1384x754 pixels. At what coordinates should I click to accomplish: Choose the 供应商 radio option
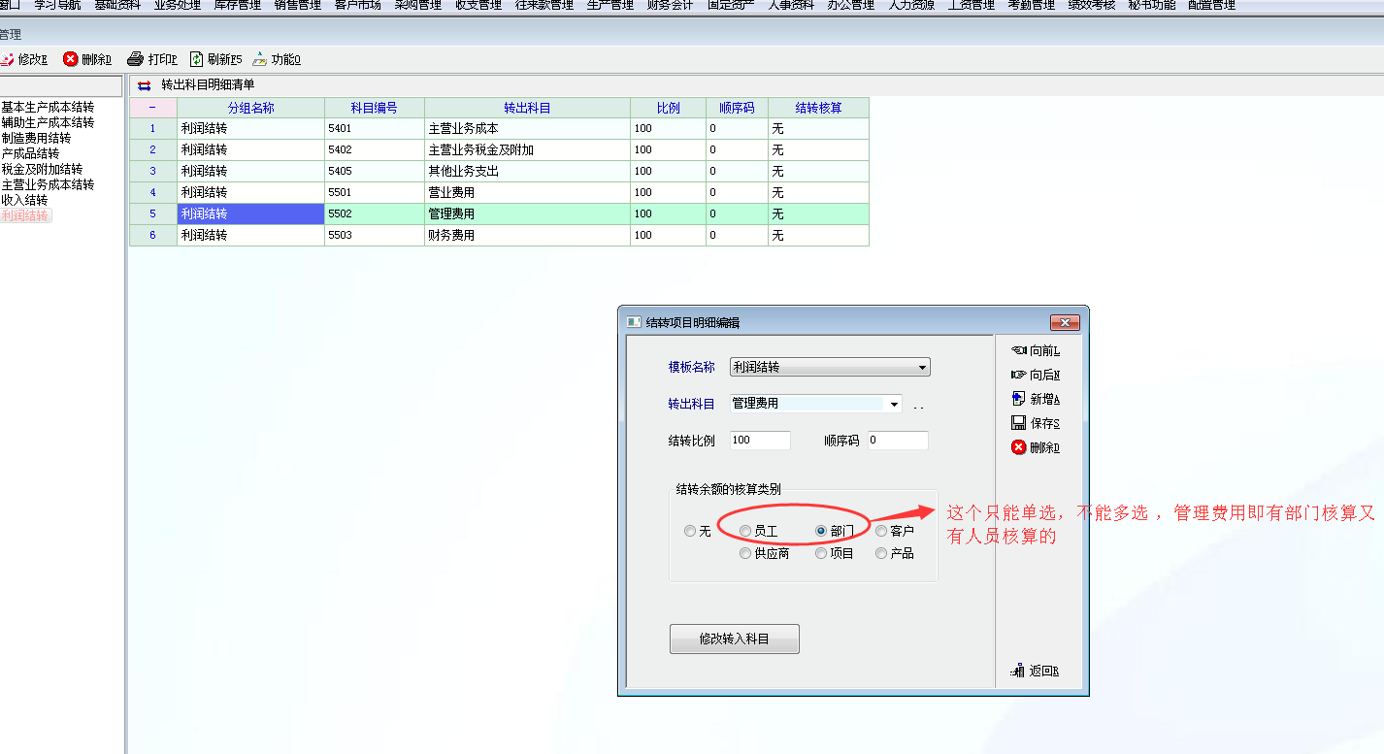pos(745,553)
